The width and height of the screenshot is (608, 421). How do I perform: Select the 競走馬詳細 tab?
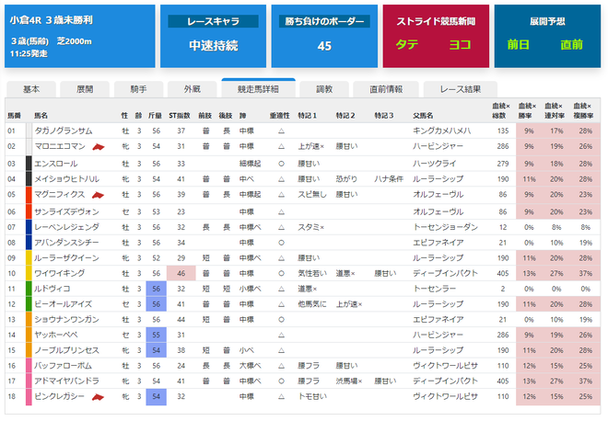click(x=258, y=88)
